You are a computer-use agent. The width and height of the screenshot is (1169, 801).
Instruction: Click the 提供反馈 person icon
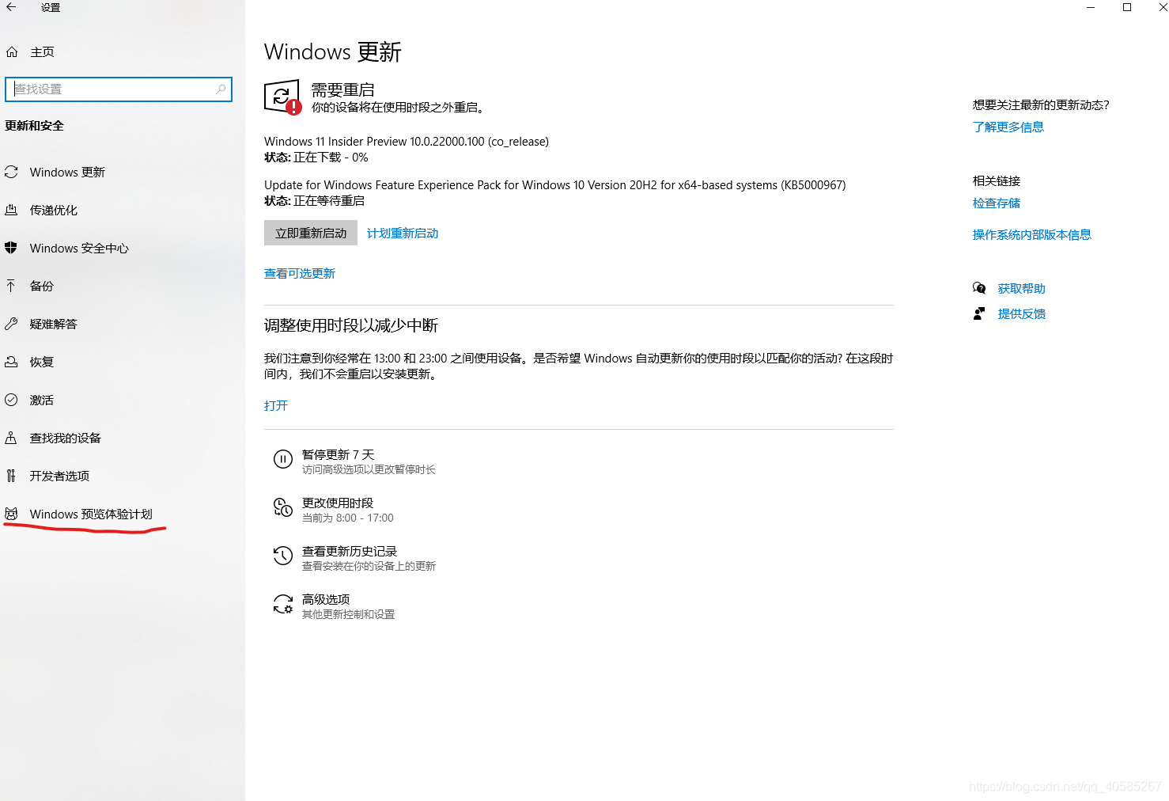pyautogui.click(x=979, y=313)
